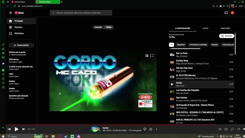
Task: Click the filter chips horizontal scrollbar
Action: point(186,49)
